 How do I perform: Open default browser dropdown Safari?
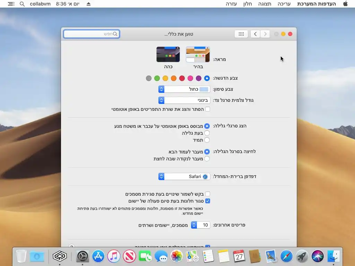[184, 176]
